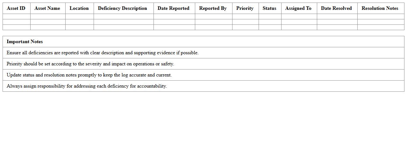Click the Asset Name column header

click(47, 8)
